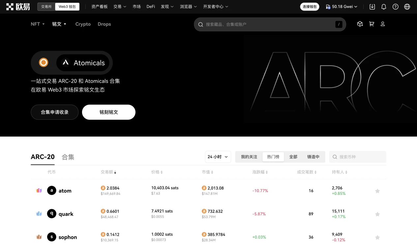Open the atom token name link
The width and height of the screenshot is (417, 247).
pos(65,191)
